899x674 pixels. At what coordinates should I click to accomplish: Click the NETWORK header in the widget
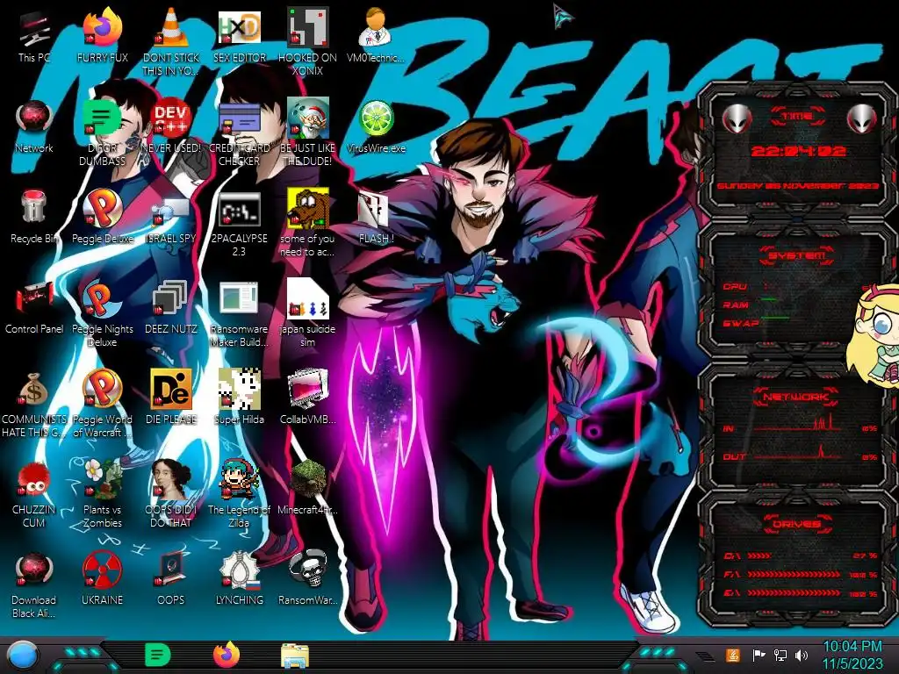coord(797,396)
